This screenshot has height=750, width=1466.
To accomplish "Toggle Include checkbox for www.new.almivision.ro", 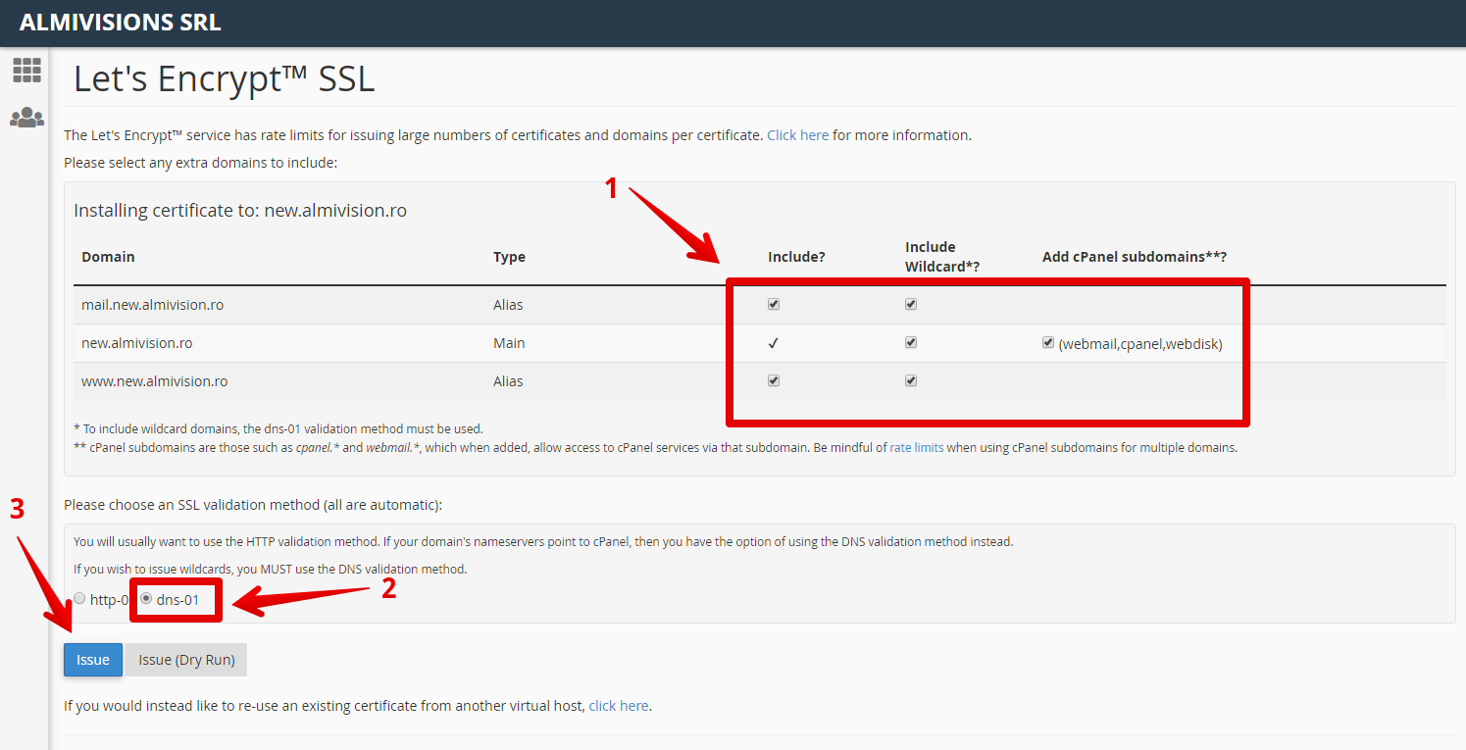I will [x=774, y=380].
